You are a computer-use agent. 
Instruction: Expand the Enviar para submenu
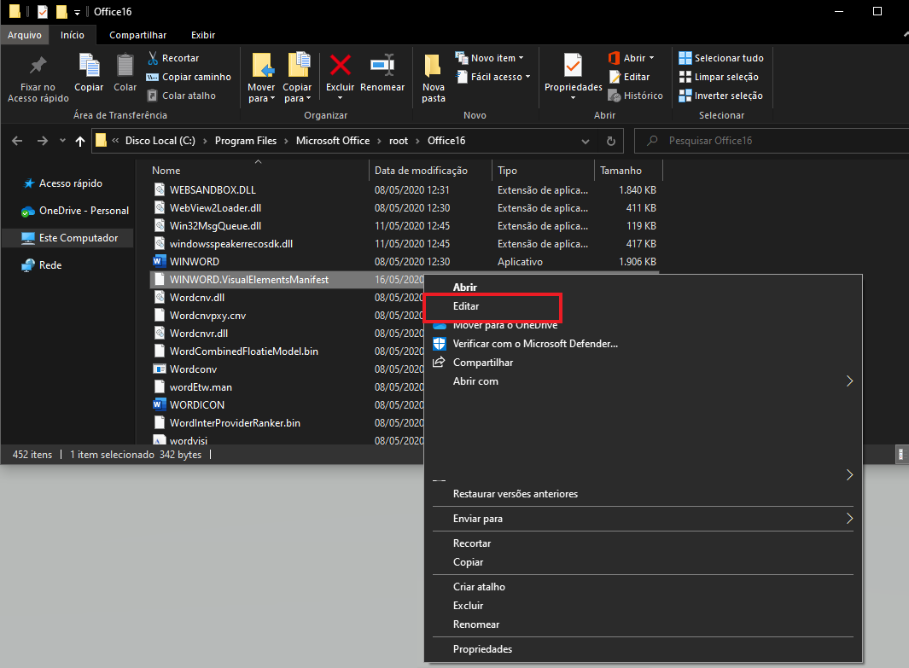coord(849,519)
